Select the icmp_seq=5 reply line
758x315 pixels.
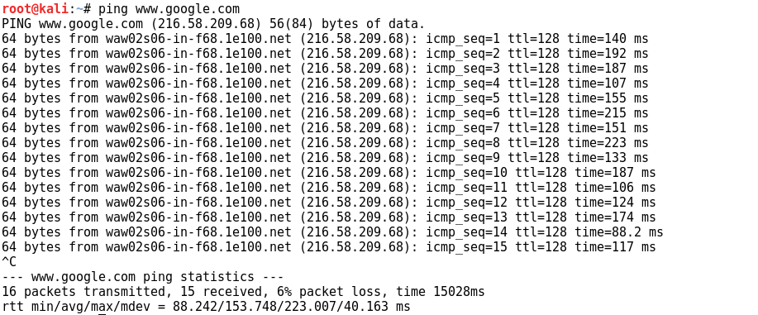click(325, 98)
